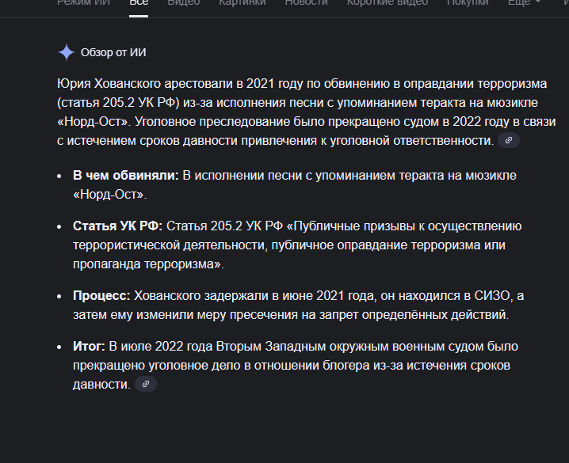The image size is (569, 463).
Task: Click the words 'пропаганда терроризма»'
Action: pyautogui.click(x=147, y=264)
